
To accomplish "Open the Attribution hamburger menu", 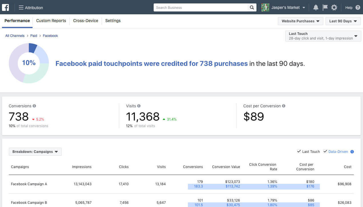I will [21, 8].
